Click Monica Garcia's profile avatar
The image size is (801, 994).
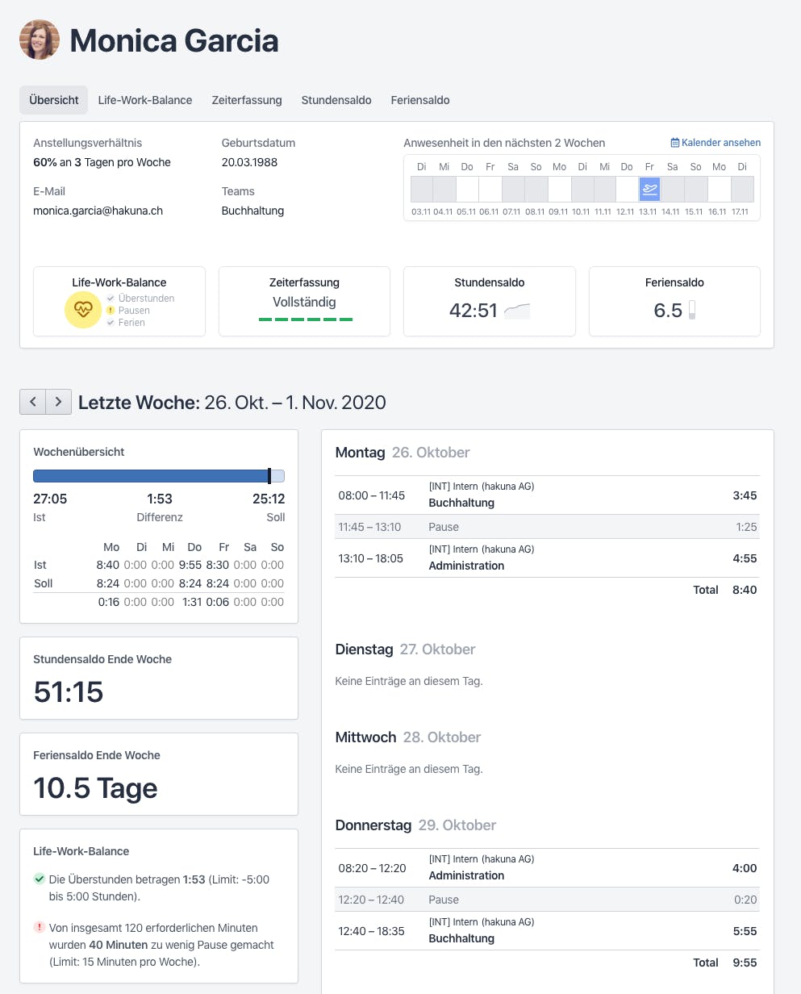point(40,40)
